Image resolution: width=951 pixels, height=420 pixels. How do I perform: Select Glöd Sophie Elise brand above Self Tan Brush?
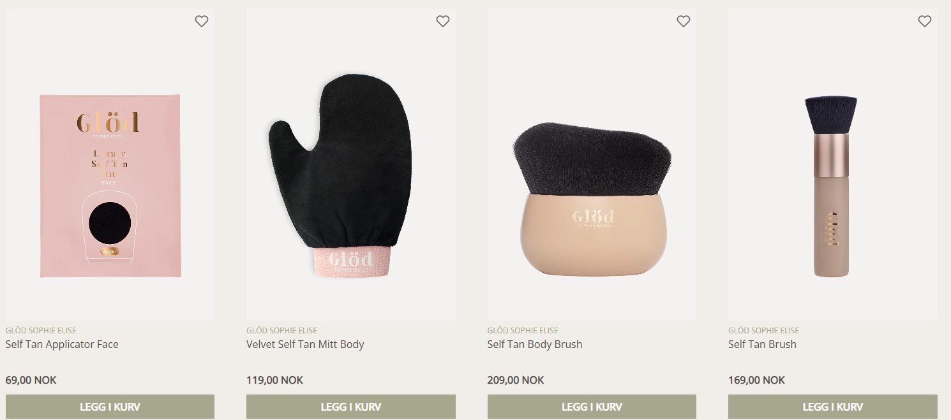coord(763,330)
